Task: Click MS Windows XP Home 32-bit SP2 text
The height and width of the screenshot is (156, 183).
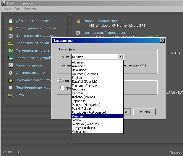Action: (117, 26)
